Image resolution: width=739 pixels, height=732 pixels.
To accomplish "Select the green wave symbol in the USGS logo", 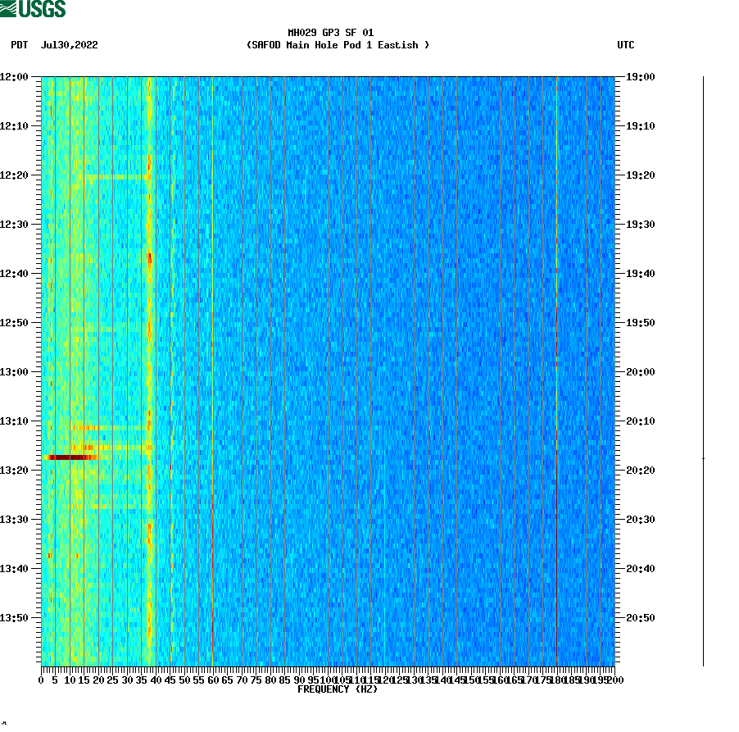I will [x=10, y=8].
